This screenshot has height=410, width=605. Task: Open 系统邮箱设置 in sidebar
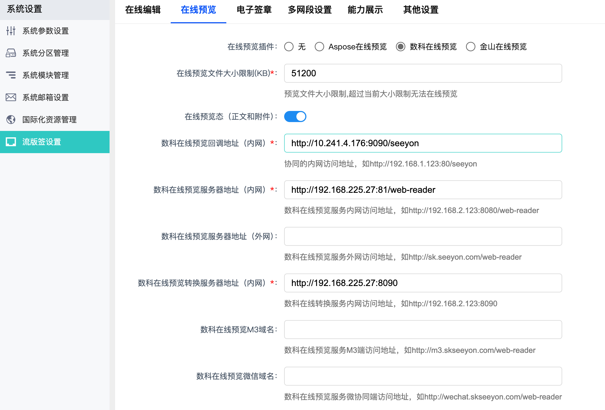tap(46, 97)
